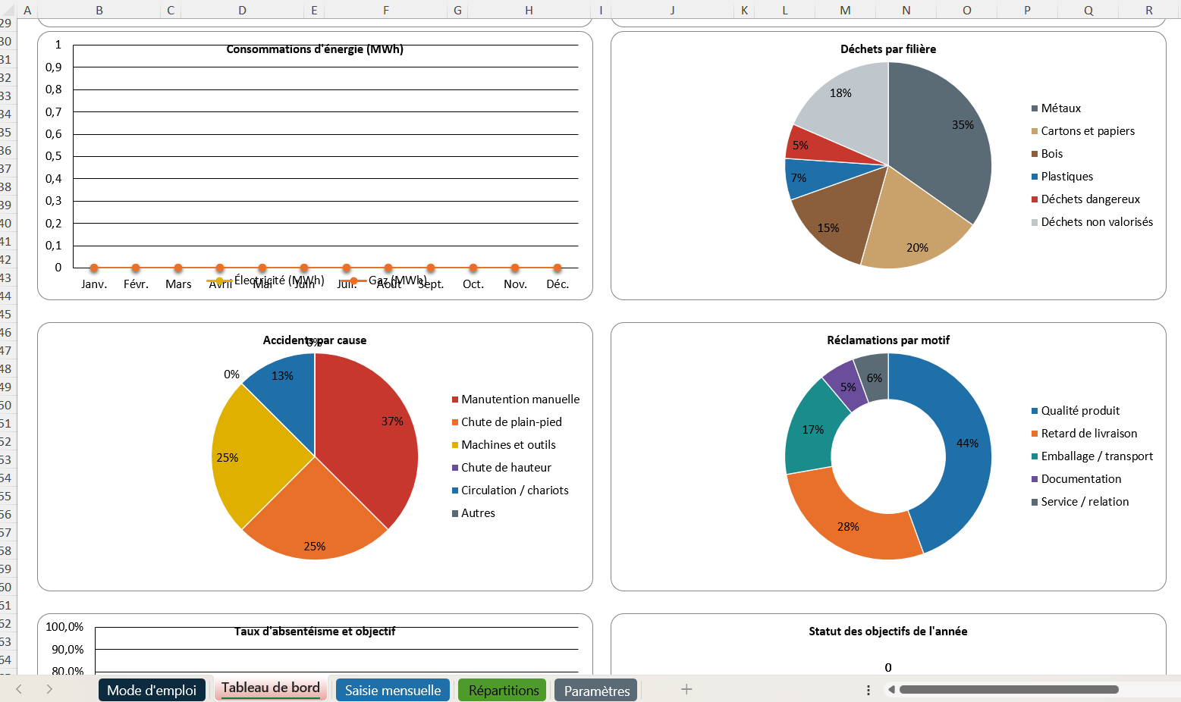Click the Métaux legend color marker
The width and height of the screenshot is (1181, 702).
point(1035,108)
